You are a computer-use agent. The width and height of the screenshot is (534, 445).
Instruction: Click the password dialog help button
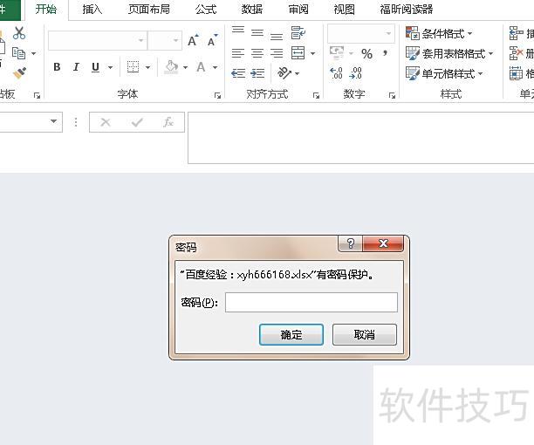350,243
